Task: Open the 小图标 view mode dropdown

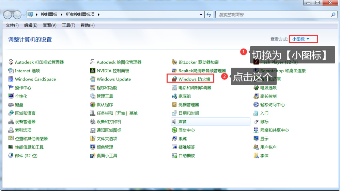Action: [301, 39]
